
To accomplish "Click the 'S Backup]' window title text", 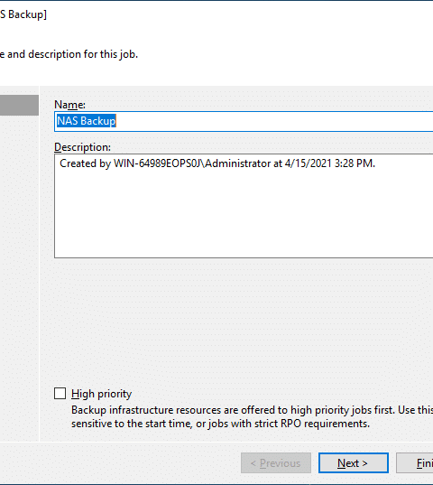I will point(23,14).
